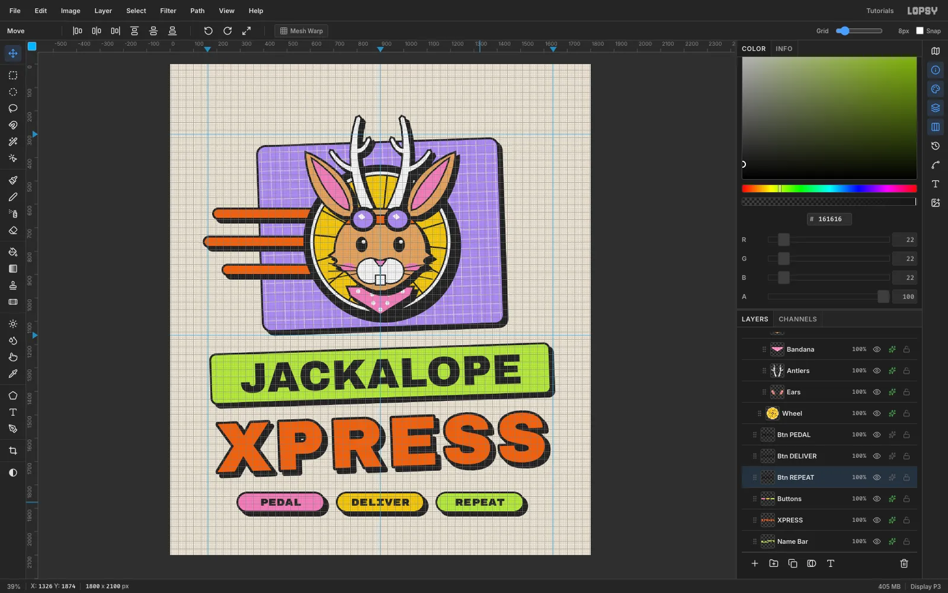The width and height of the screenshot is (948, 593).
Task: Select the Eraser tool in toolbar
Action: pyautogui.click(x=12, y=230)
